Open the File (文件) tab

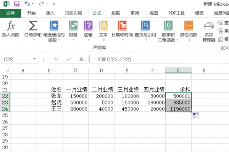(10, 13)
